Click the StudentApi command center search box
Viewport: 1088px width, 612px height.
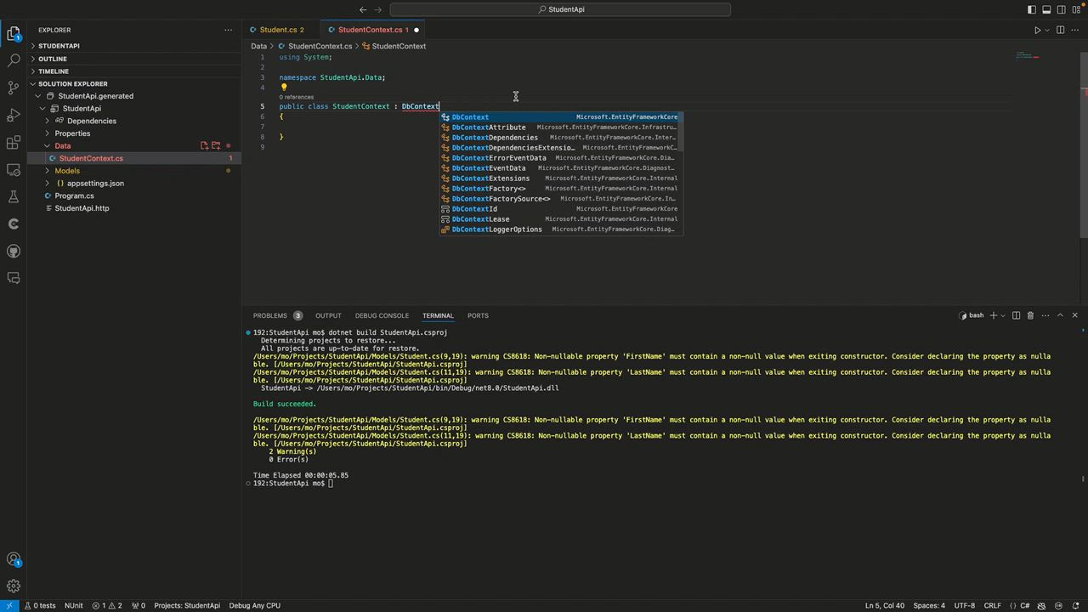[x=560, y=9]
